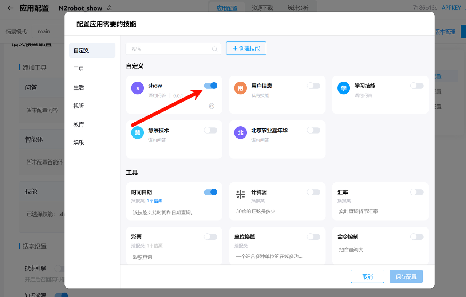Image resolution: width=466 pixels, height=297 pixels.
Task: Disable the show skill toggle
Action: coord(210,86)
